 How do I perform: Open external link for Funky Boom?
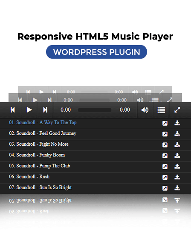(x=165, y=156)
